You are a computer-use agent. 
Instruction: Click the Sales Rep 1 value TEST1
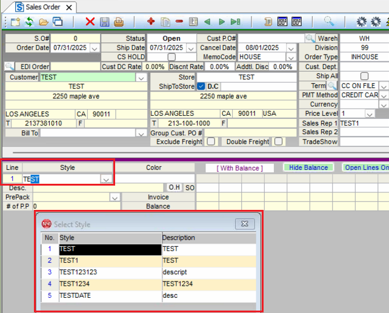point(364,124)
